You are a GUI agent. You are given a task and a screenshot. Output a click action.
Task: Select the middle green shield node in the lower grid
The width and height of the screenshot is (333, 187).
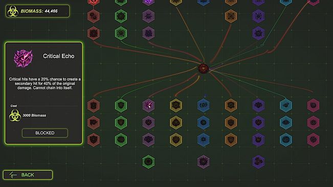(x=121, y=123)
